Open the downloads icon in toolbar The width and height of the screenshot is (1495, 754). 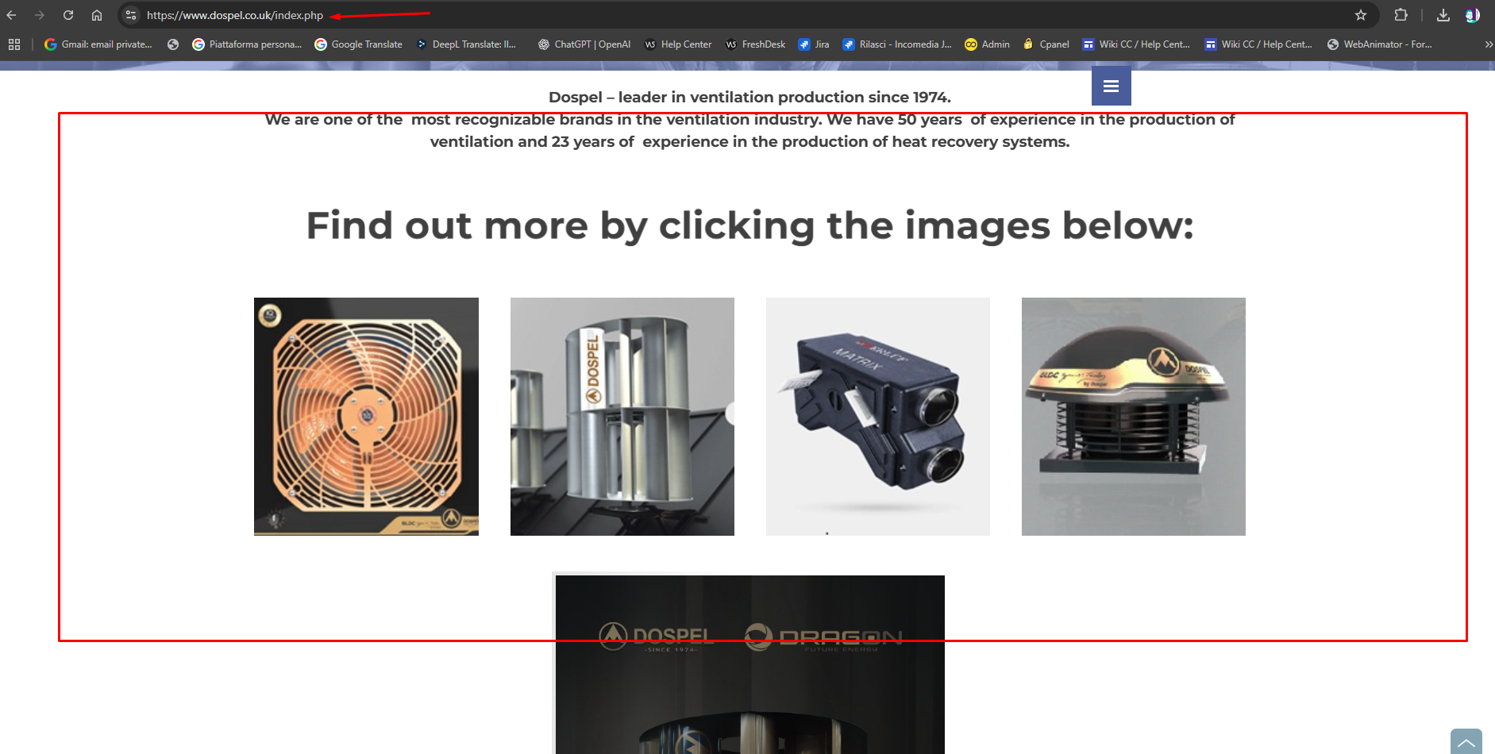click(x=1443, y=15)
